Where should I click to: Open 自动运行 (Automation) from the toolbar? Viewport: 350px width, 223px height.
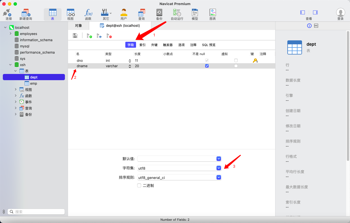[177, 14]
